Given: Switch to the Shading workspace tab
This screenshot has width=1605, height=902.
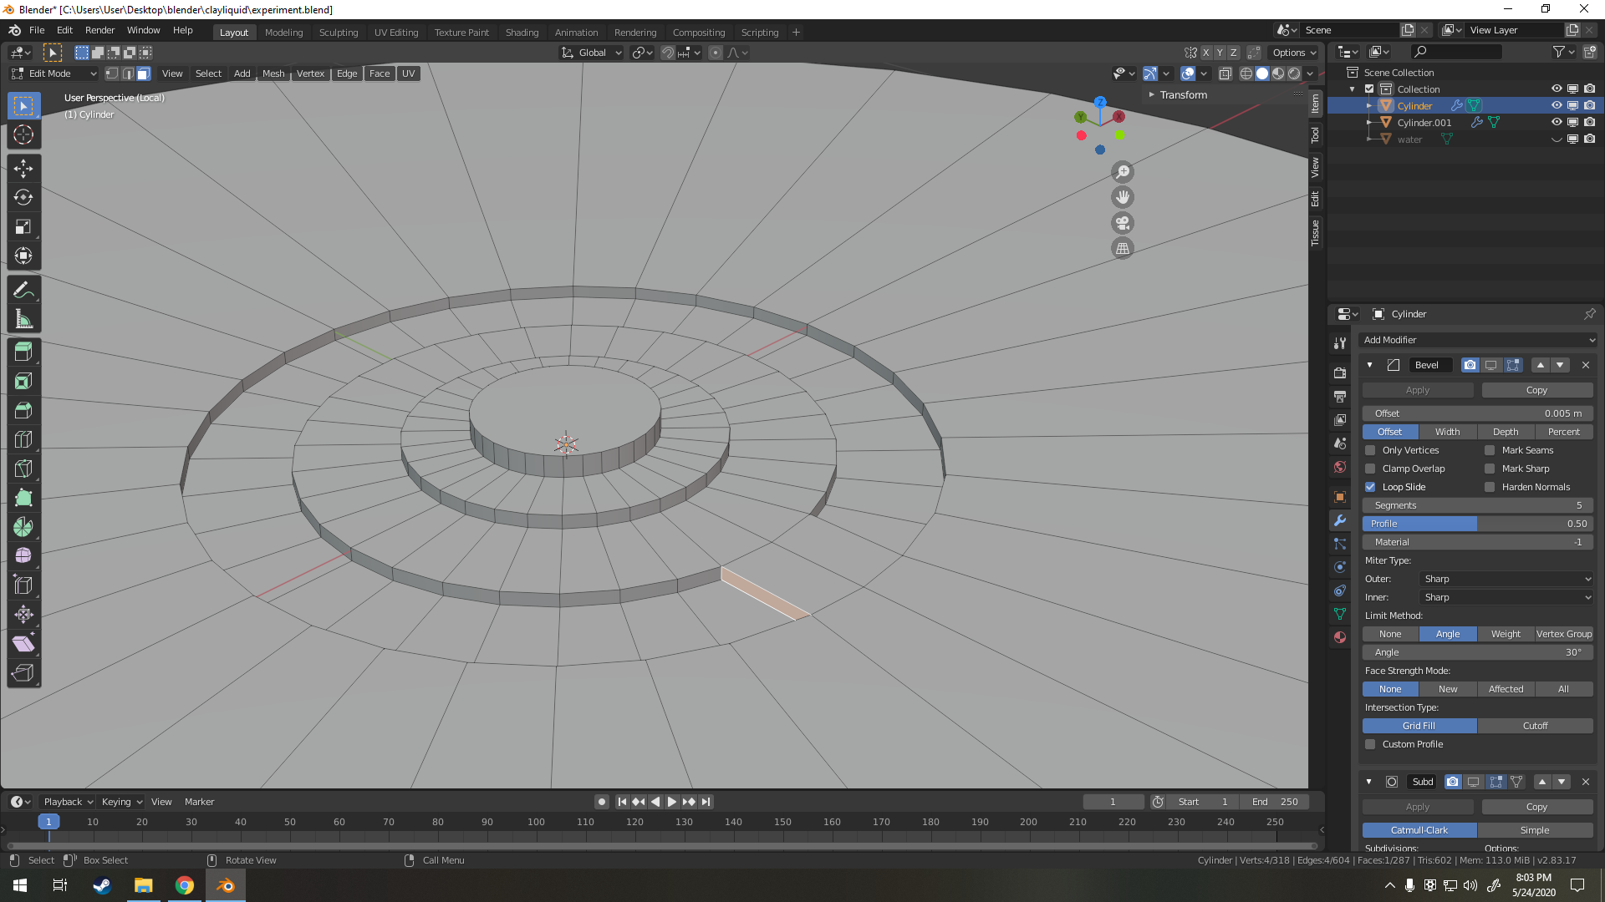Looking at the screenshot, I should click(x=522, y=33).
